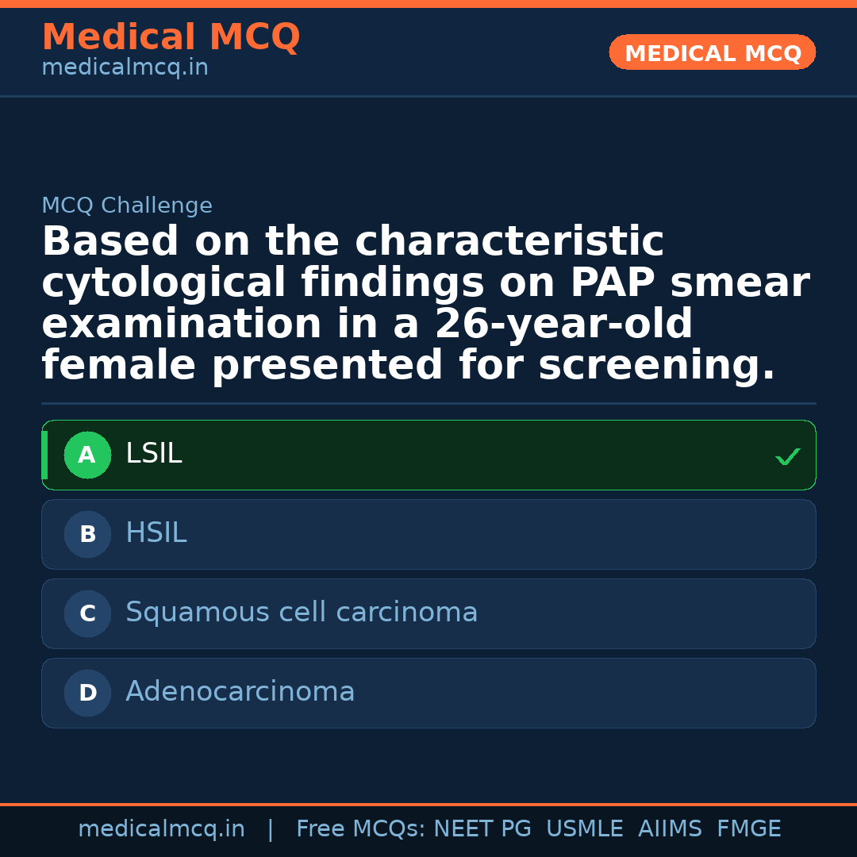Pick the Squamous cell carcinoma answer text
857x857 pixels.
(x=302, y=613)
